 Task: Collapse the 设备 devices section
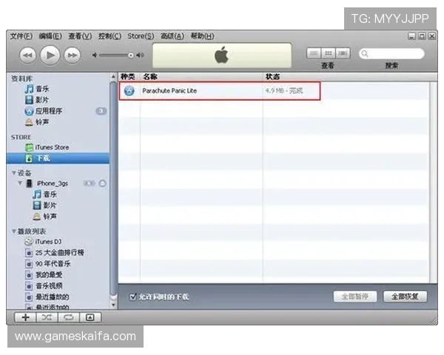click(14, 172)
